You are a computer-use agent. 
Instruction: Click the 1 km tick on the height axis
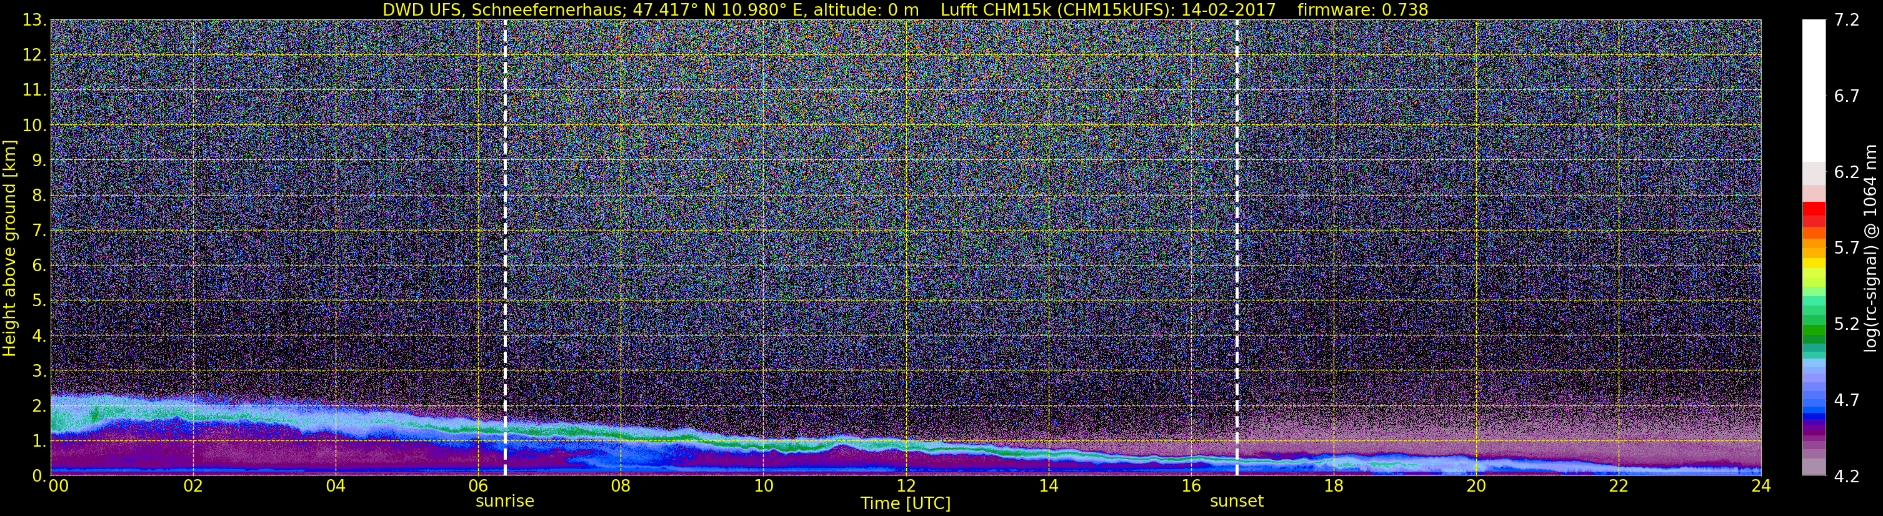(39, 442)
